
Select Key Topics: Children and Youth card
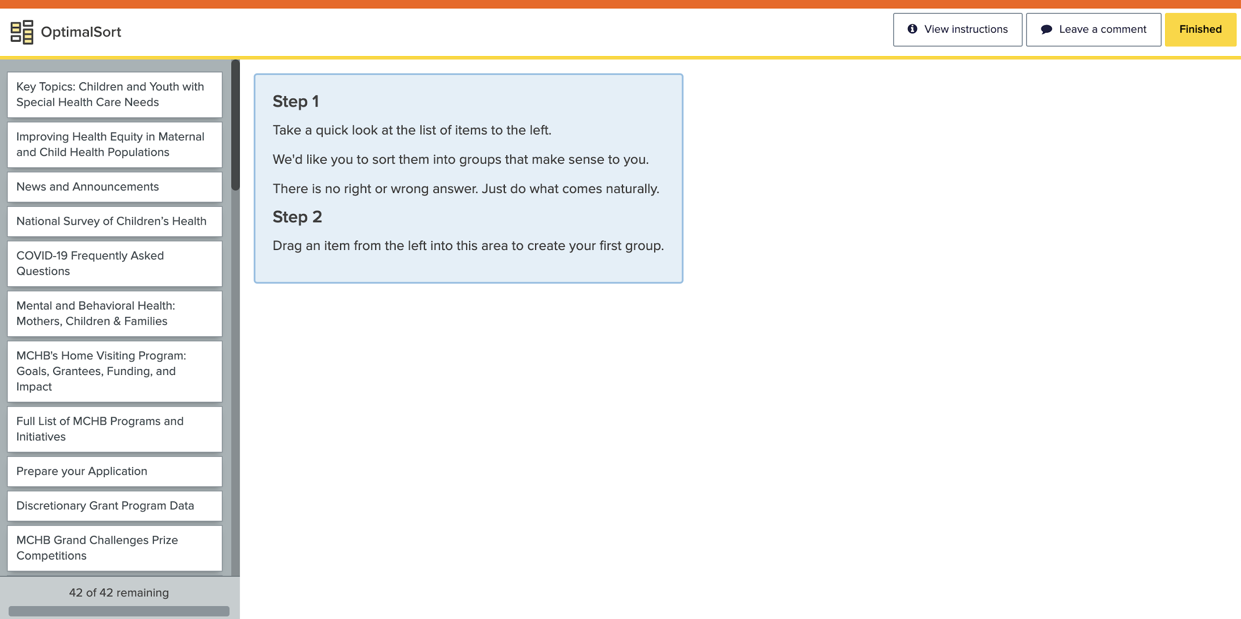(115, 94)
